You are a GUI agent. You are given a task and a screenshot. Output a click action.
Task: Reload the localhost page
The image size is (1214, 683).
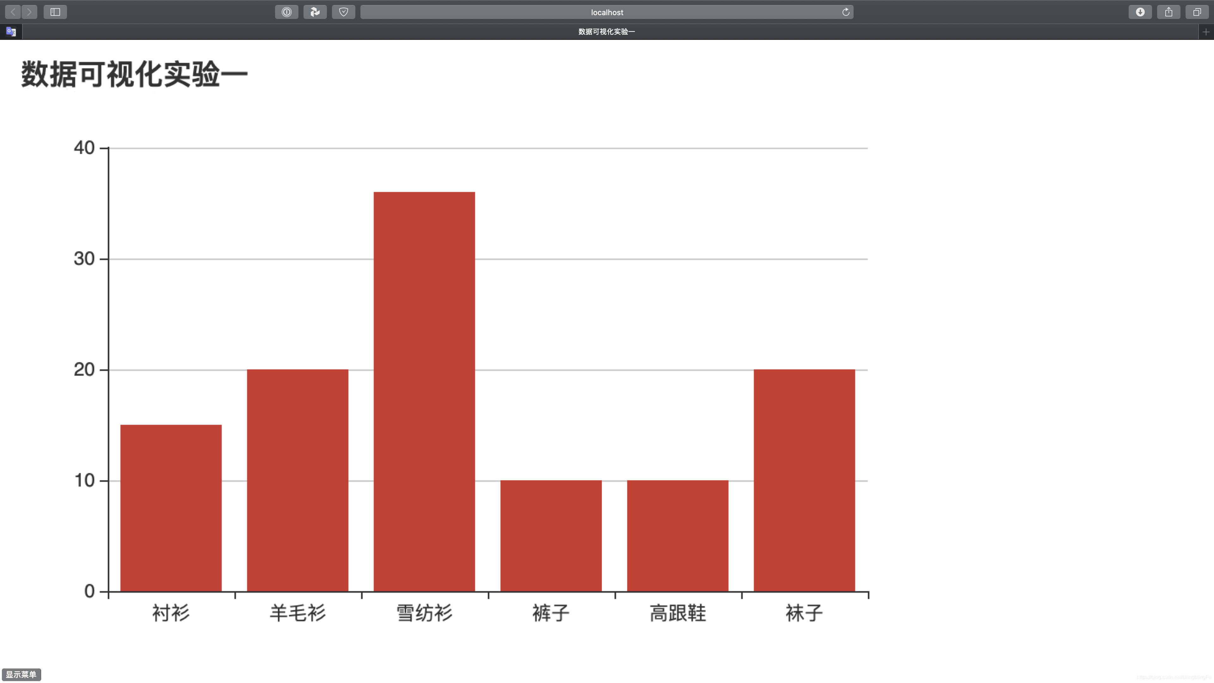(x=845, y=12)
